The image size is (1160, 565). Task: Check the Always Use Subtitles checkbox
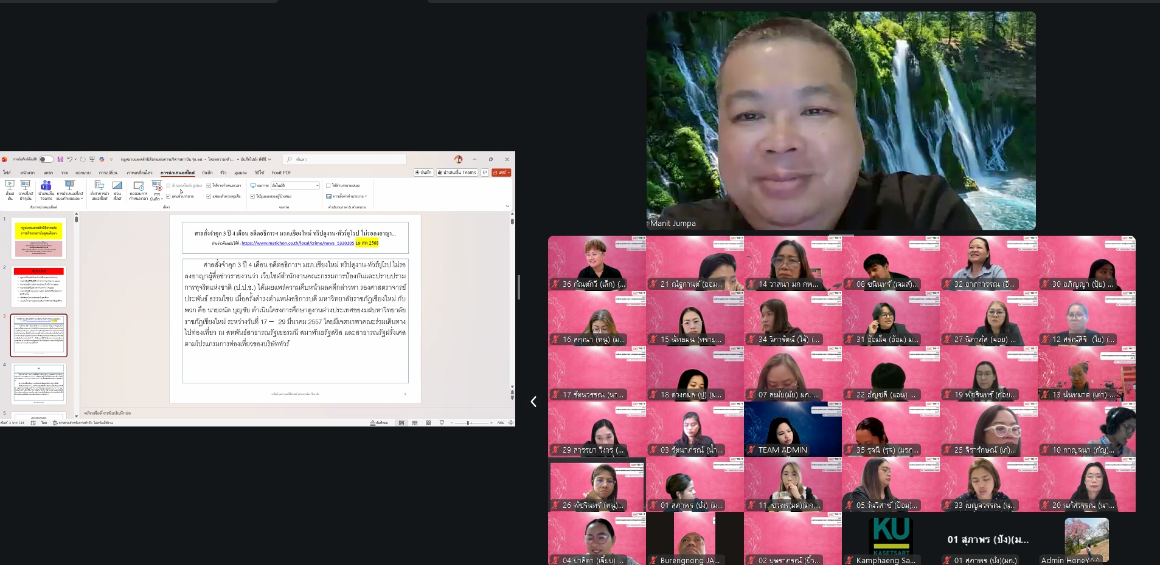(x=328, y=185)
